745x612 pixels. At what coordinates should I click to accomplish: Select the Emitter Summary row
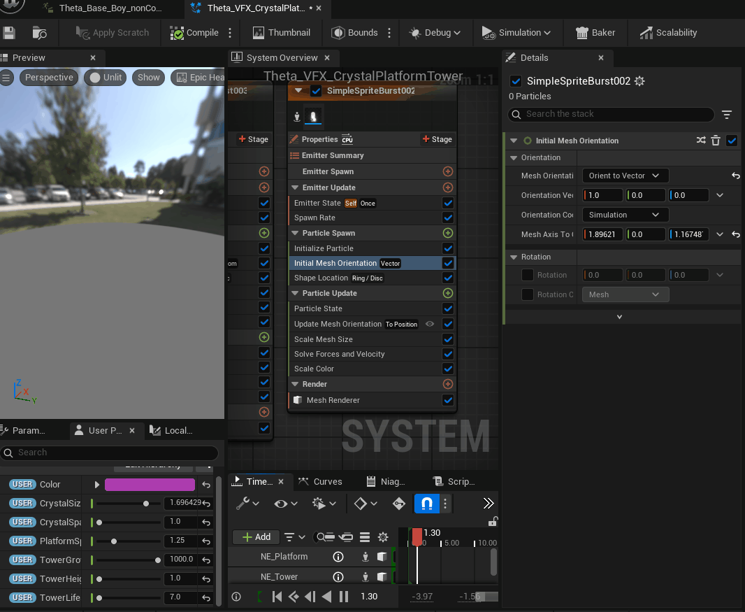(x=372, y=155)
